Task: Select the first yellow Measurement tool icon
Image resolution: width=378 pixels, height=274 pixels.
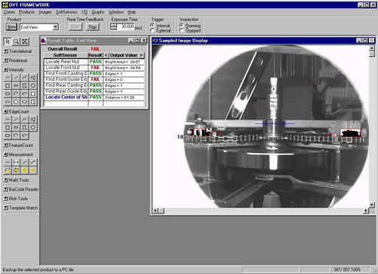Action: click(8, 170)
